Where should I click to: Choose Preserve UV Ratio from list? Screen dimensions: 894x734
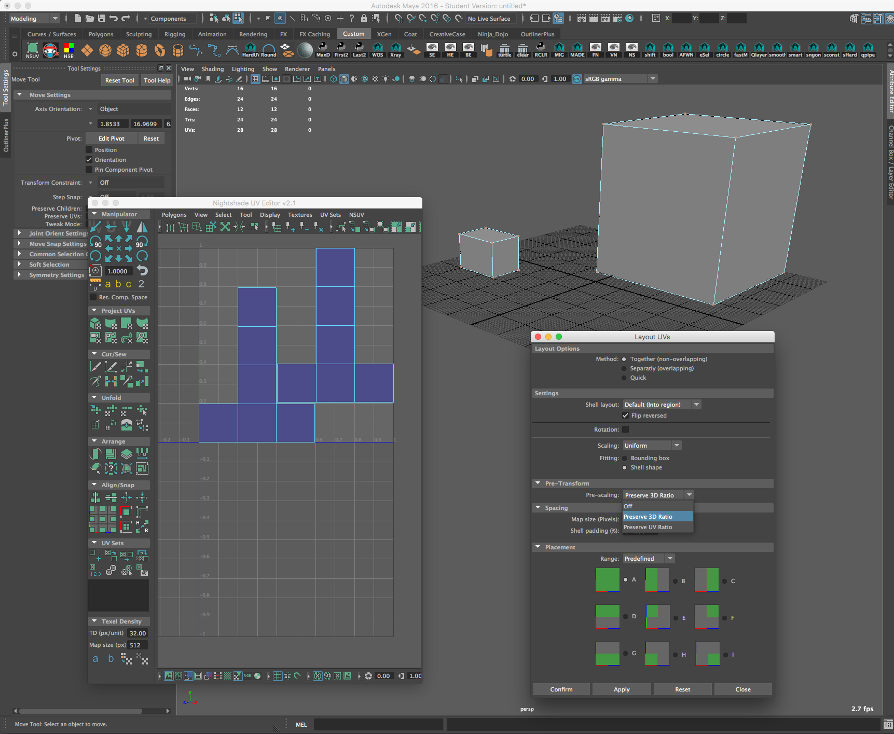[657, 527]
